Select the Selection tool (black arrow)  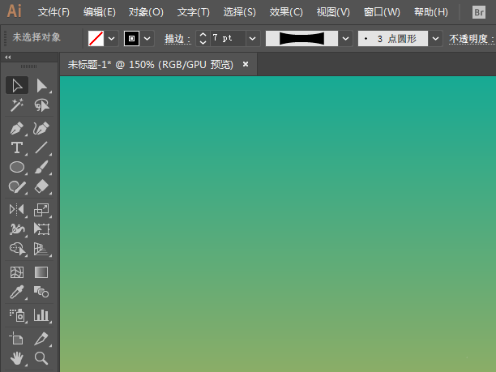[x=17, y=85]
